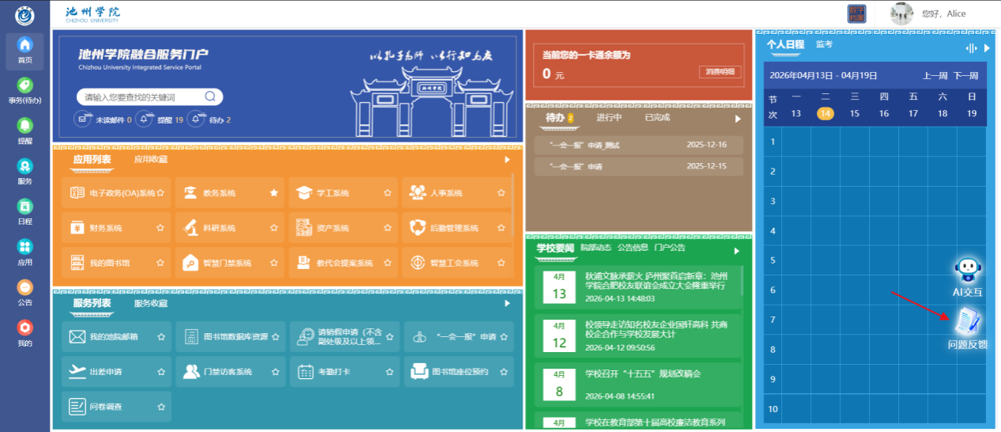
Task: Toggle favorite star for 财务系统
Action: pos(160,228)
